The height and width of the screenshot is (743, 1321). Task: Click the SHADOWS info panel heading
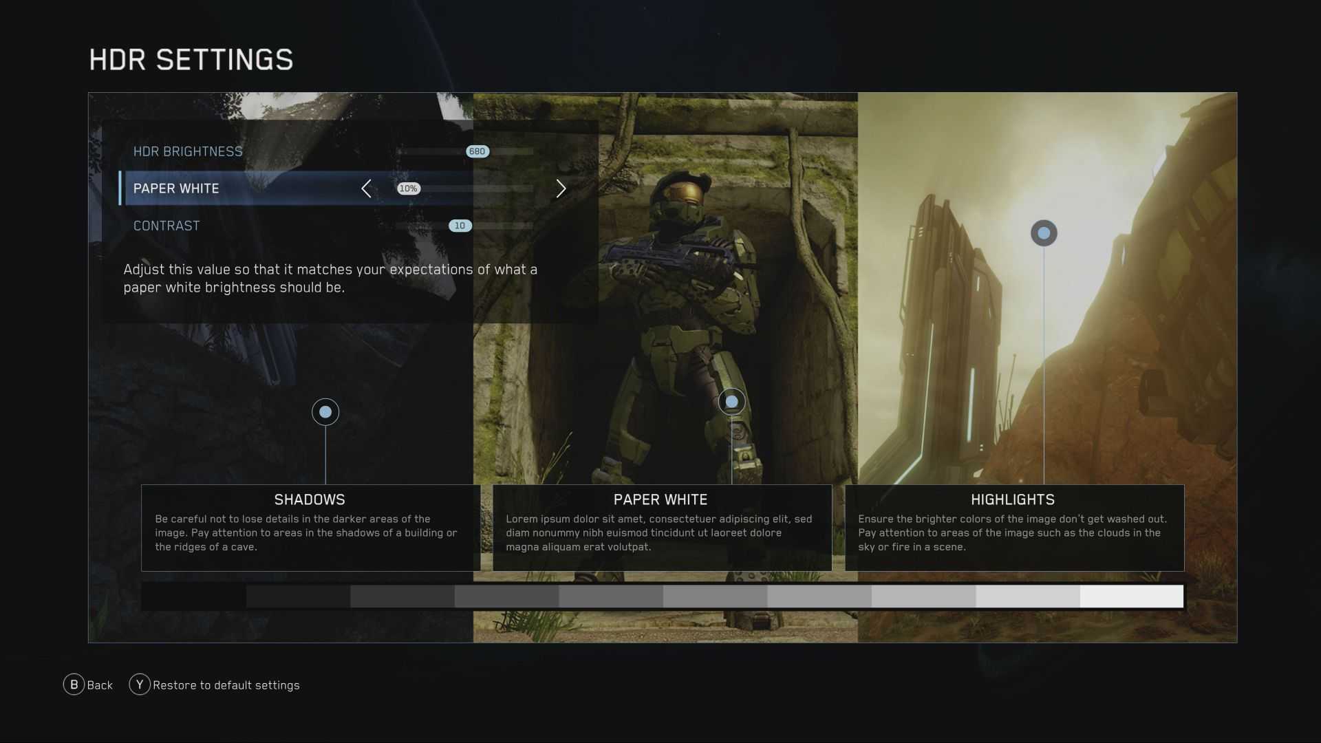point(310,499)
